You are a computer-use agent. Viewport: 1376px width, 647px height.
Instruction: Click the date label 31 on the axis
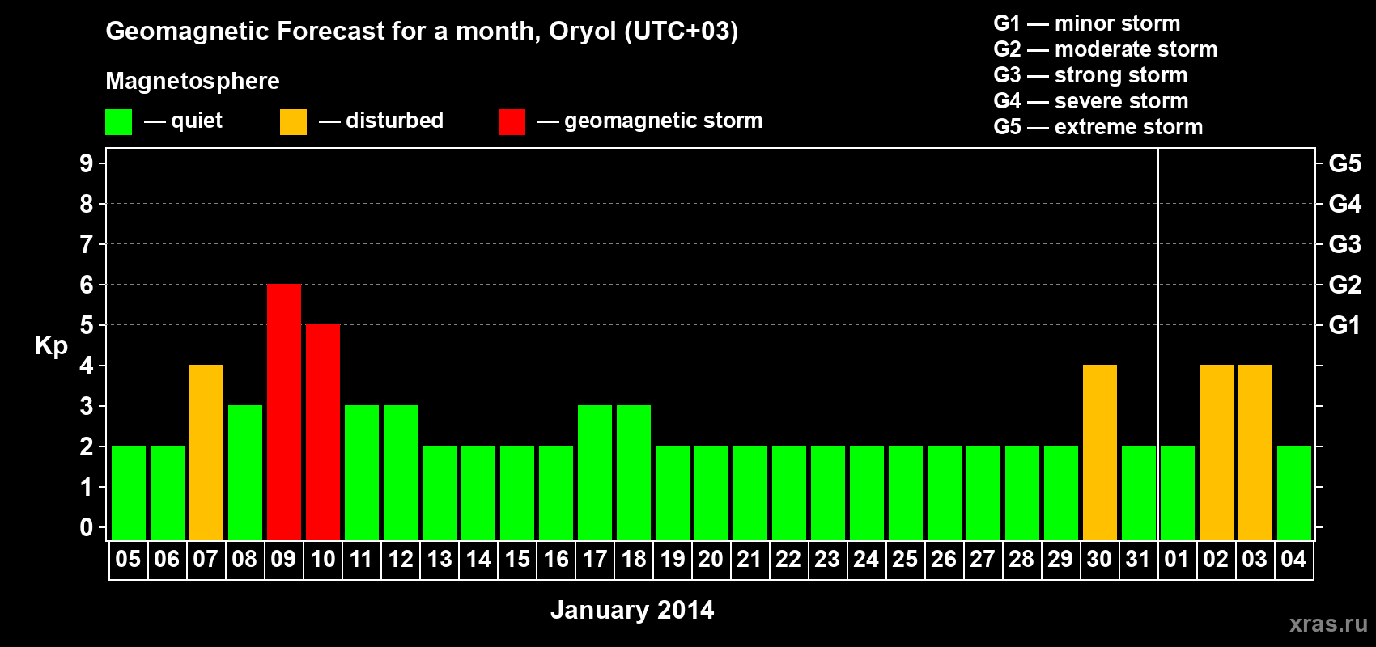tap(1138, 559)
